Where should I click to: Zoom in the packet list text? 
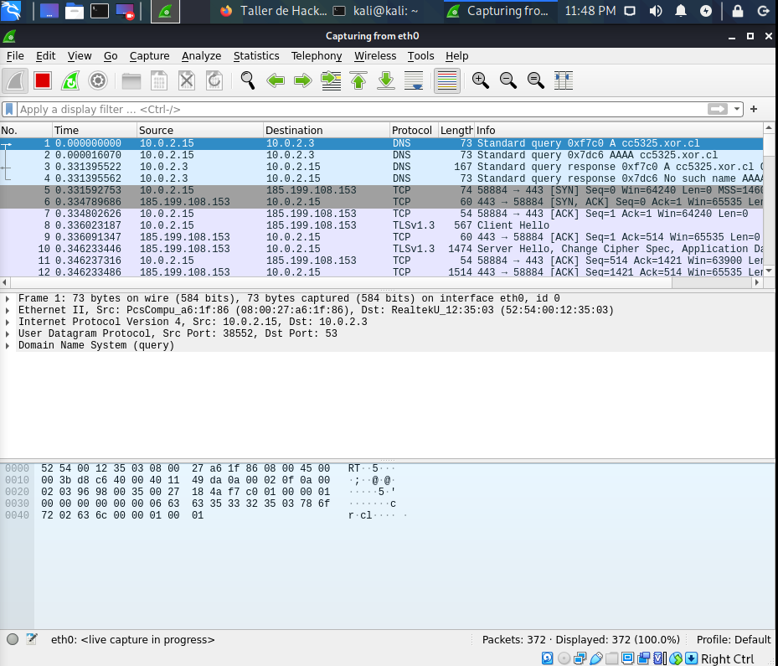(x=480, y=80)
